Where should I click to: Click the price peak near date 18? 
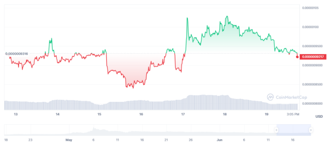click(227, 16)
